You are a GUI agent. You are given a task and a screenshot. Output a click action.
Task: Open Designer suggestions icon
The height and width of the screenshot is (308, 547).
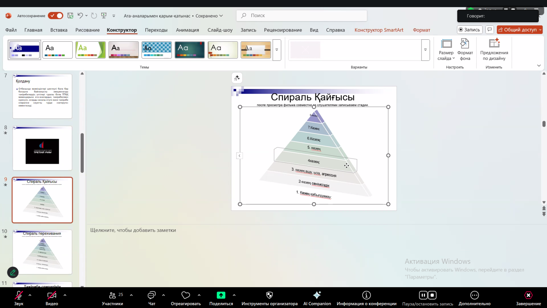pos(494,43)
